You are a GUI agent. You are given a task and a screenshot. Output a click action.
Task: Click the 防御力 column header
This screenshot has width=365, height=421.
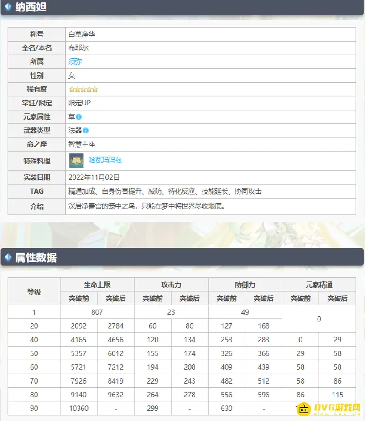tap(245, 284)
